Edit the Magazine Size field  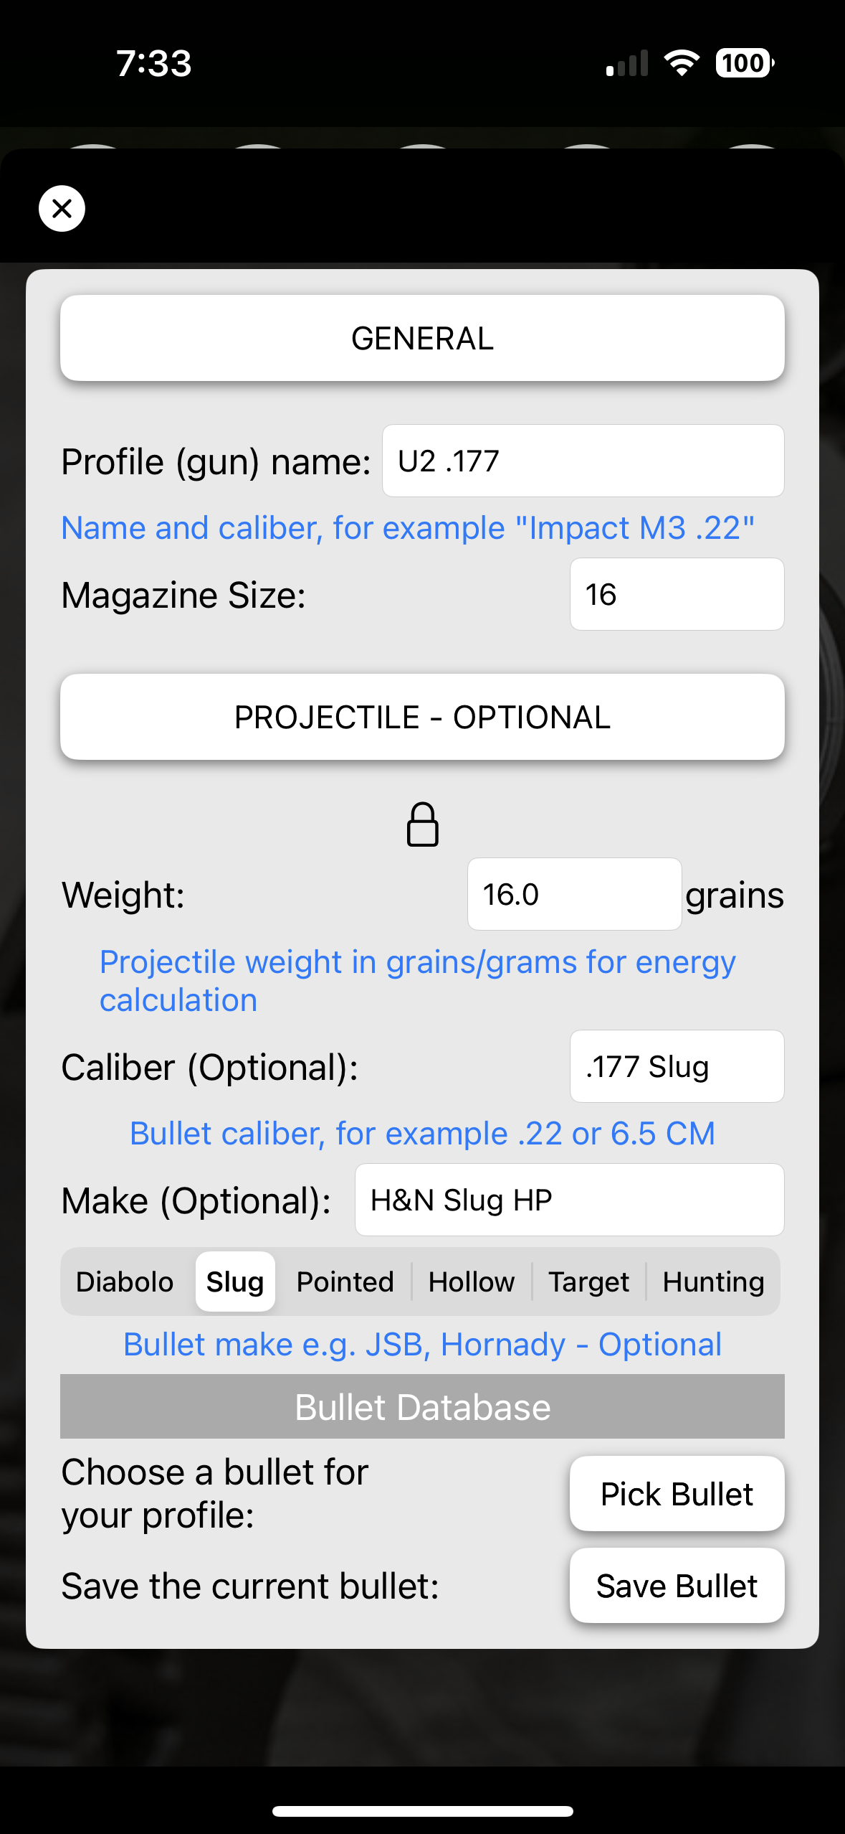[x=677, y=594]
